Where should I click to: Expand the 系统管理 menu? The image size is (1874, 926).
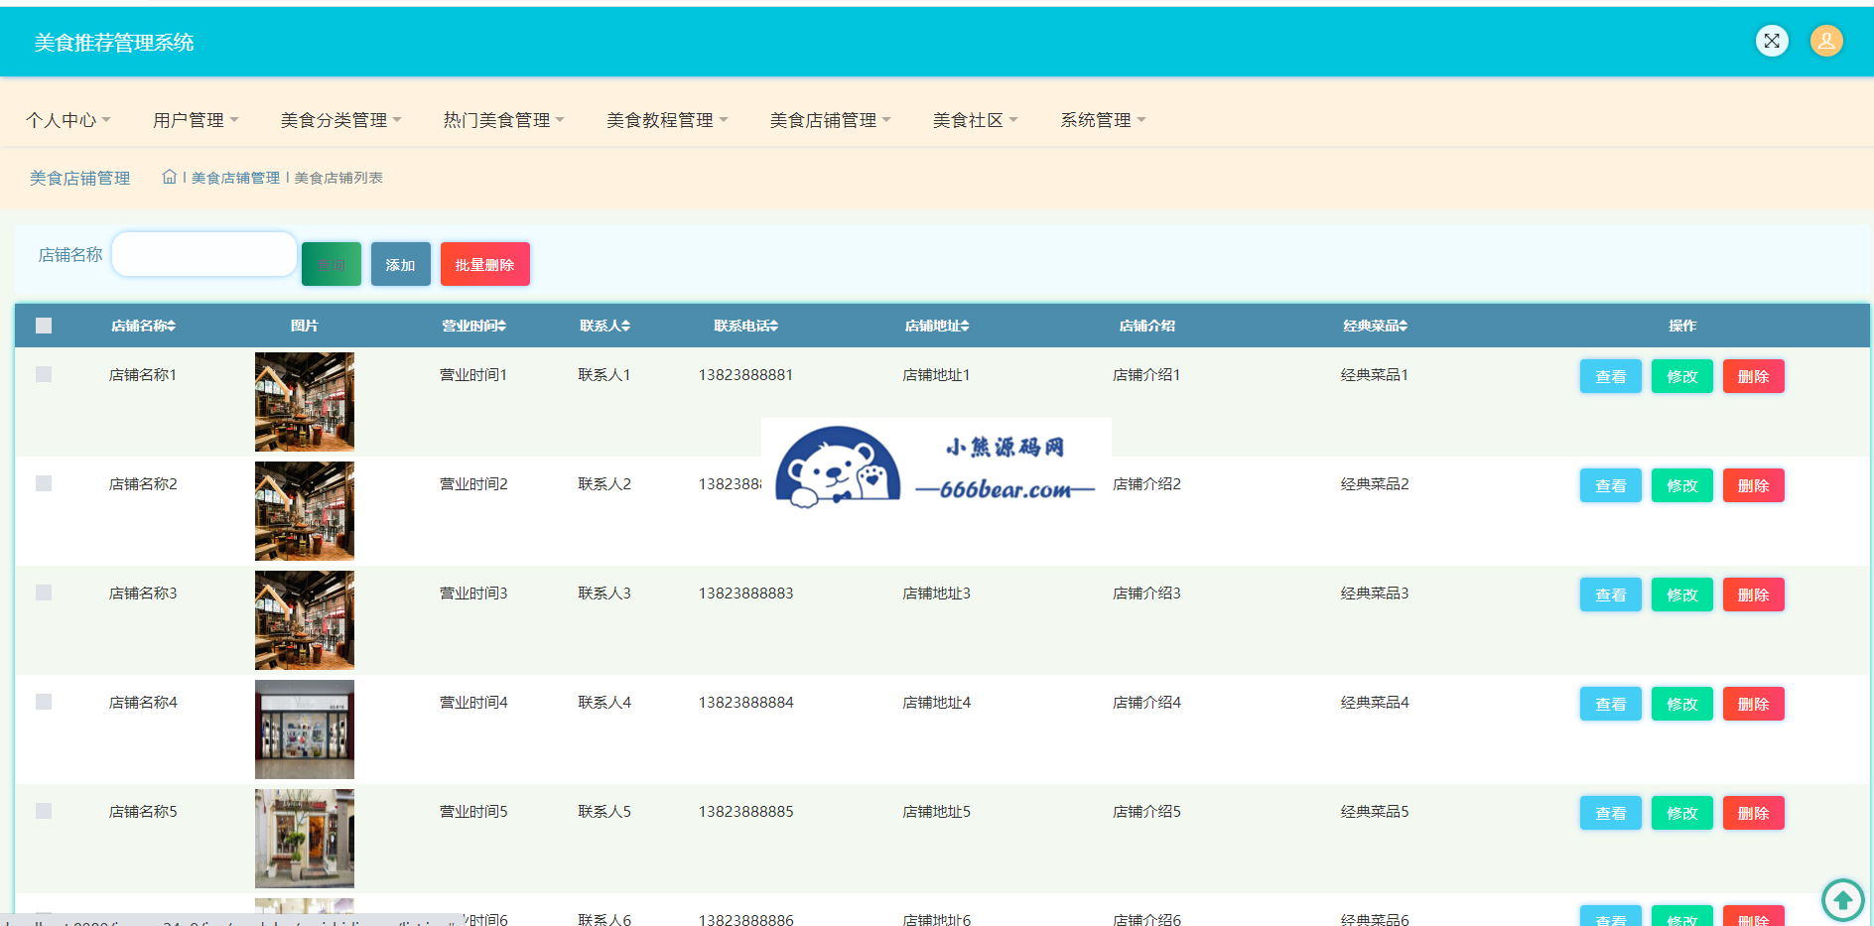point(1103,120)
